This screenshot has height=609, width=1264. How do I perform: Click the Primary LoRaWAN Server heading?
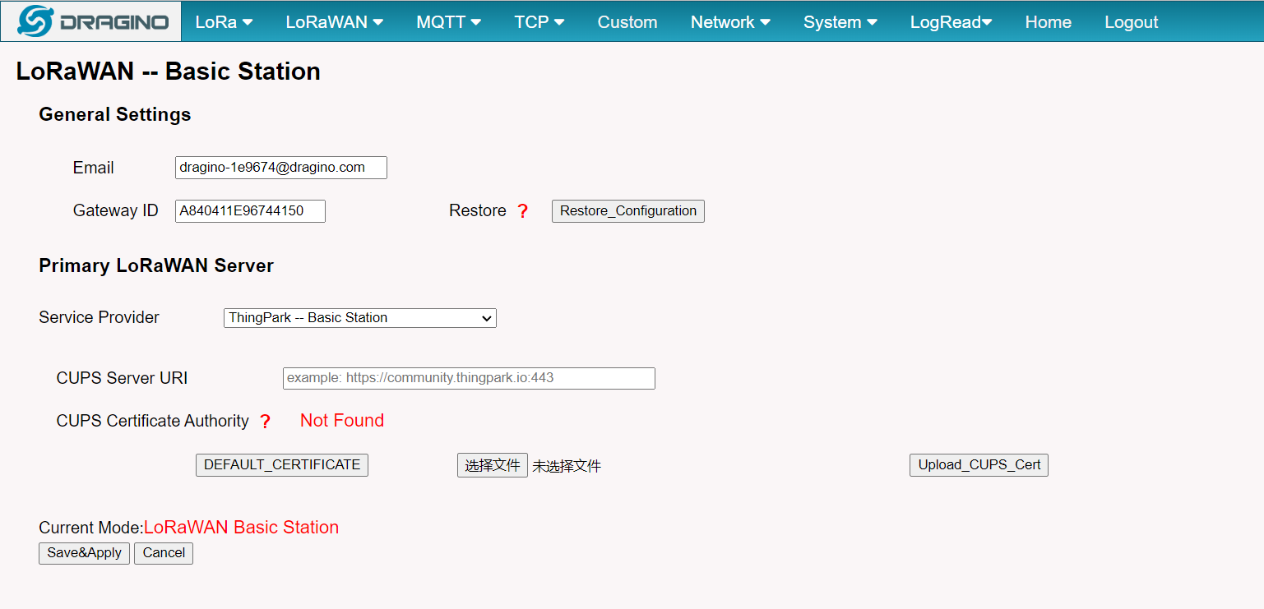pyautogui.click(x=156, y=265)
